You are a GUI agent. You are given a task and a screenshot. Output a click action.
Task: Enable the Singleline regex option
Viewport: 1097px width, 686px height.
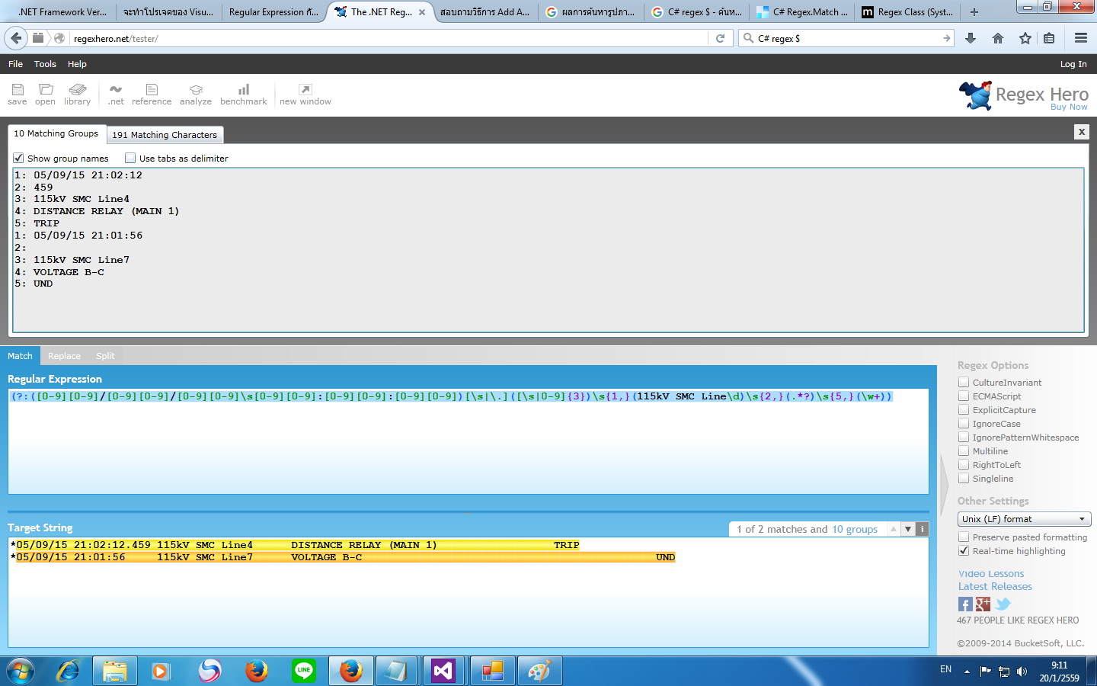coord(964,478)
